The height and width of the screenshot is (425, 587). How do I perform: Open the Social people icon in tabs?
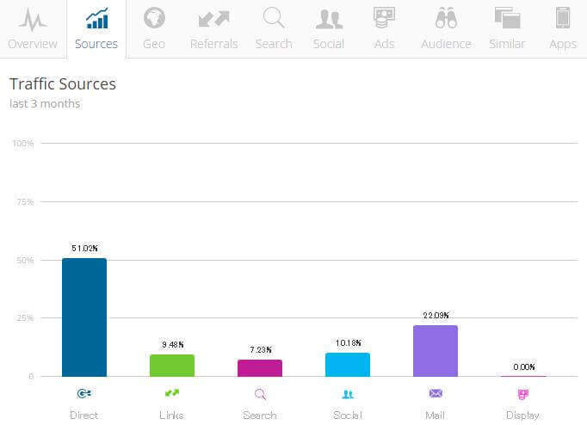click(329, 20)
